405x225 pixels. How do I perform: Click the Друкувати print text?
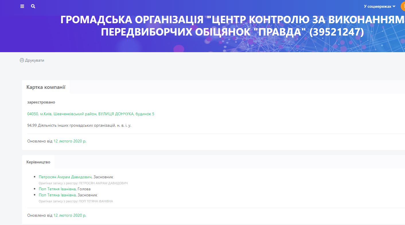(x=35, y=60)
